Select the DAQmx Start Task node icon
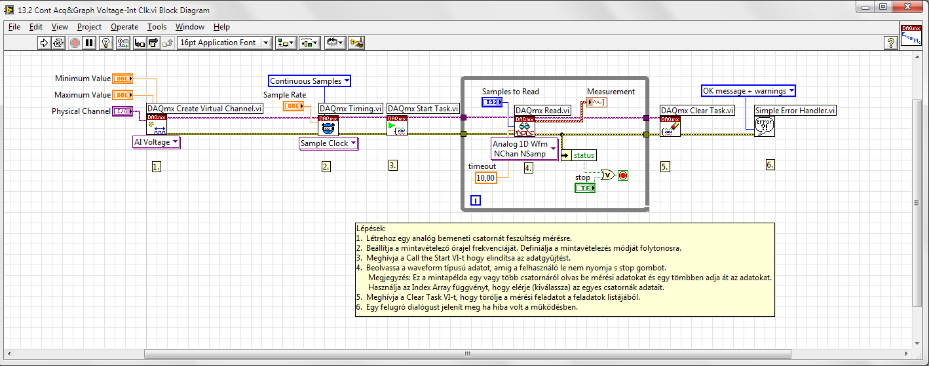This screenshot has height=366, width=929. [397, 126]
